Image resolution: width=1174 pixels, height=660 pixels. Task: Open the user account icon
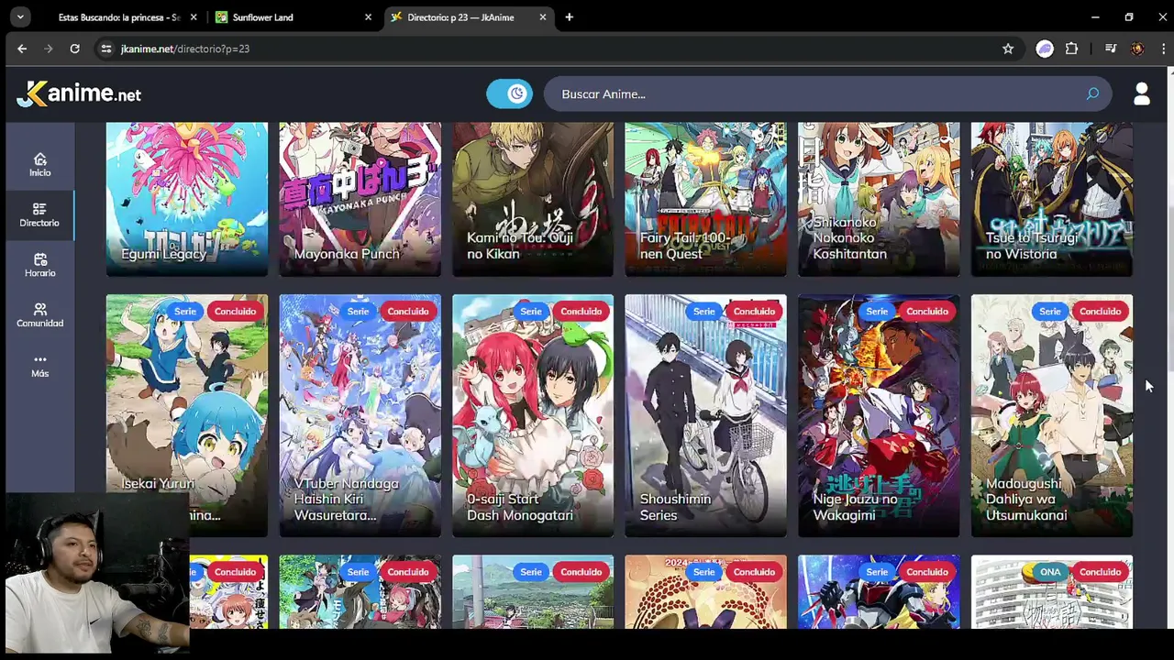click(1142, 93)
